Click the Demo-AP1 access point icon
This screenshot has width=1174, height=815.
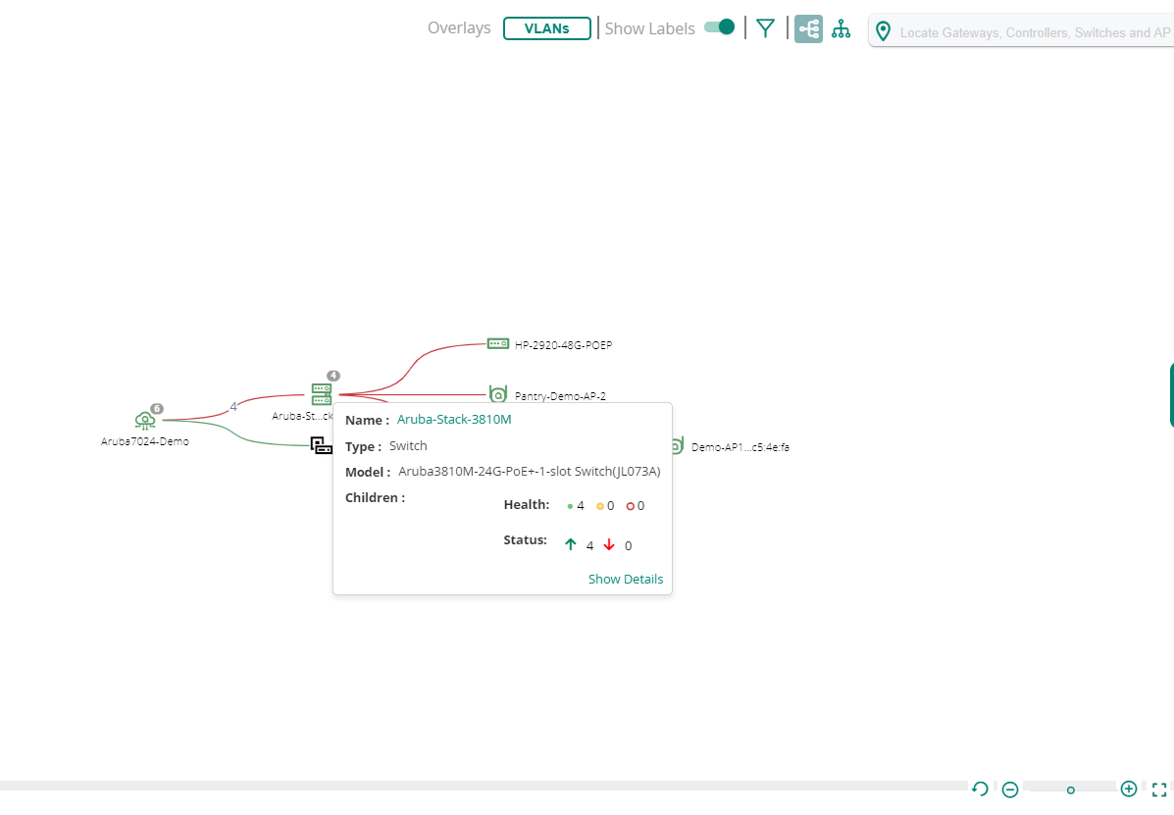click(x=677, y=446)
